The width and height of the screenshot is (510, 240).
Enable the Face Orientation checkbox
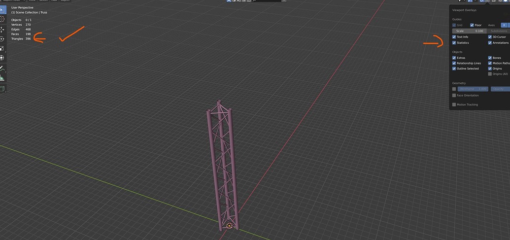pyautogui.click(x=454, y=95)
